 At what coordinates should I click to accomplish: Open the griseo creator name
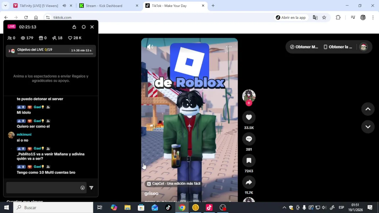click(x=151, y=193)
